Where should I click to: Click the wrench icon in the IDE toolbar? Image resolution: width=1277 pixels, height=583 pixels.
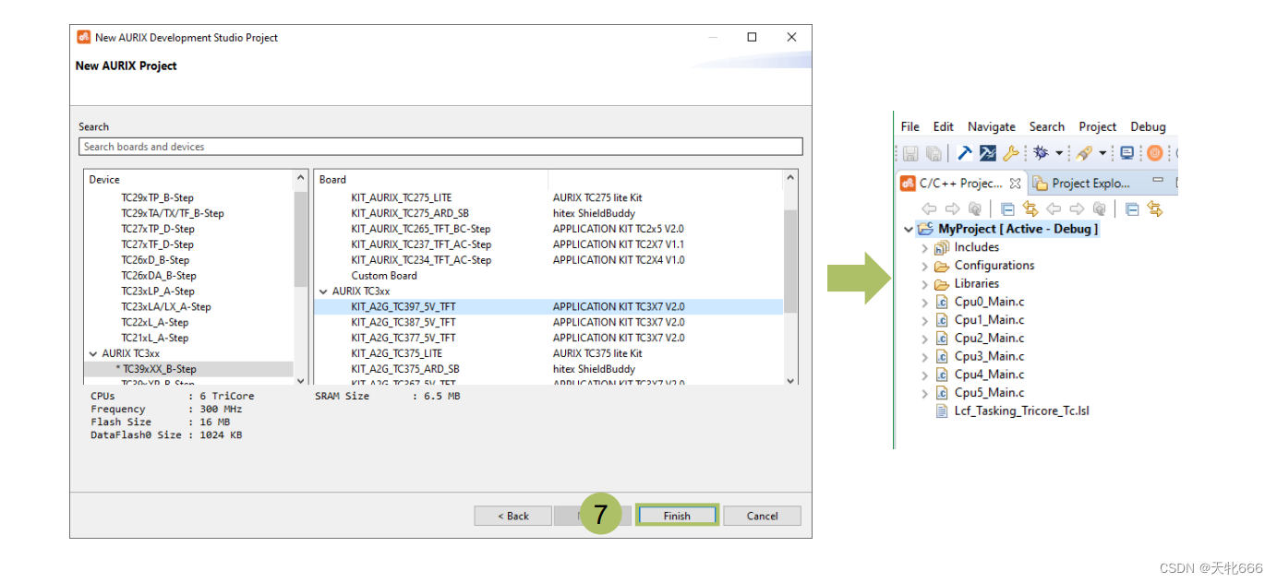(1010, 153)
